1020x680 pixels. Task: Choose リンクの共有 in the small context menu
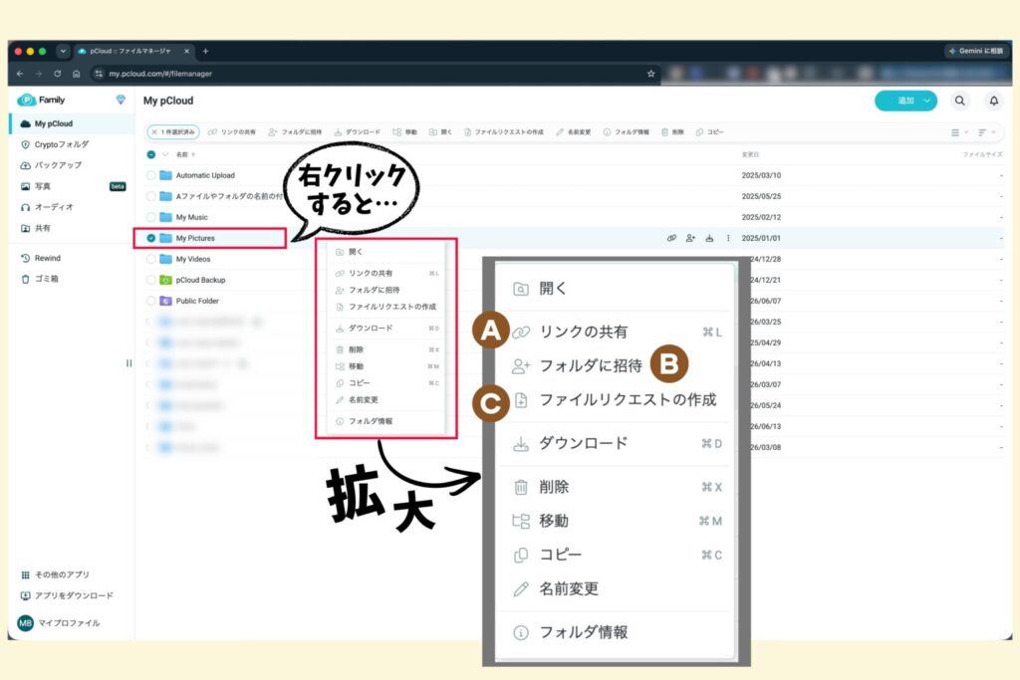pyautogui.click(x=387, y=273)
